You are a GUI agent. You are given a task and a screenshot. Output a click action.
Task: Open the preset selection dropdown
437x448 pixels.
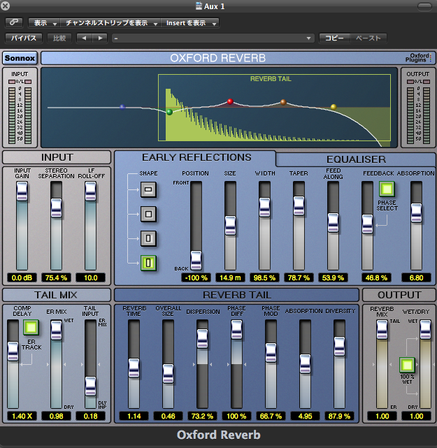point(213,38)
